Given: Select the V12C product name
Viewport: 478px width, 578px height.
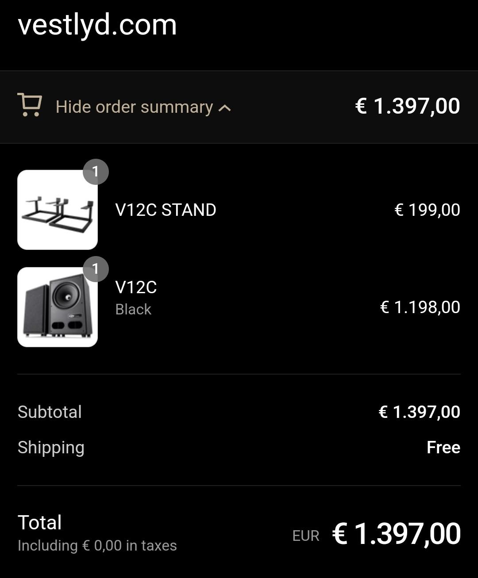Looking at the screenshot, I should (x=136, y=287).
